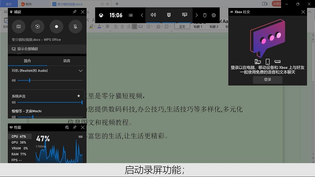Mute the 系统声音 speaker icon
Viewport: 315px width, 177px height.
click(x=13, y=102)
